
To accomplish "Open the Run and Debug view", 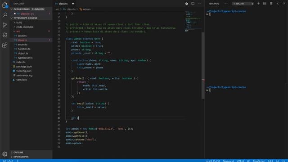I will click(x=5, y=35).
